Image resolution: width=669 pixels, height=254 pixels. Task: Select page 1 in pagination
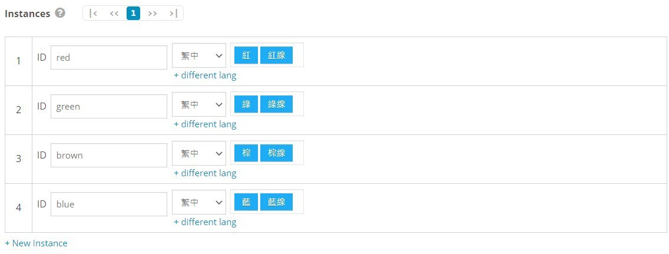pos(133,13)
